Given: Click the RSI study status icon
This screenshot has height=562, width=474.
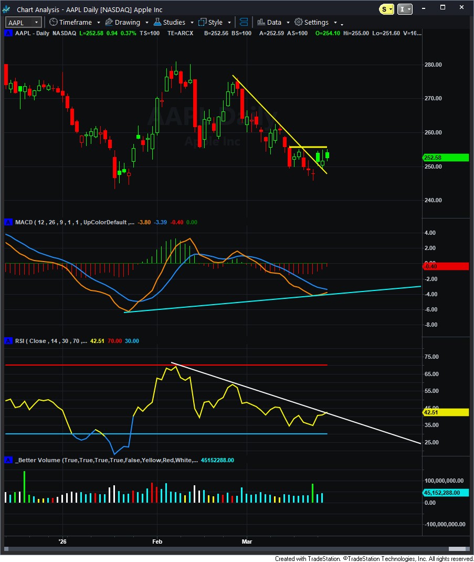Looking at the screenshot, I should 8,341.
